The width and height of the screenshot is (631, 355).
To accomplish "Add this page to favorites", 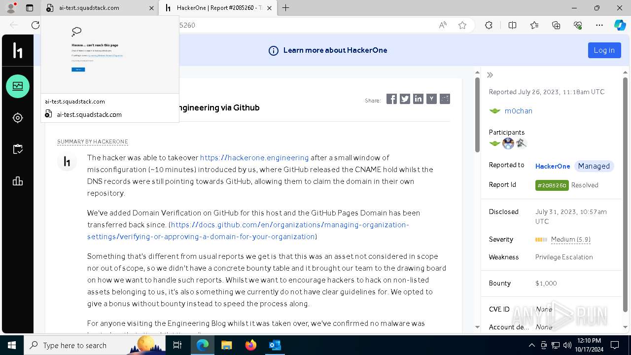I will (462, 25).
